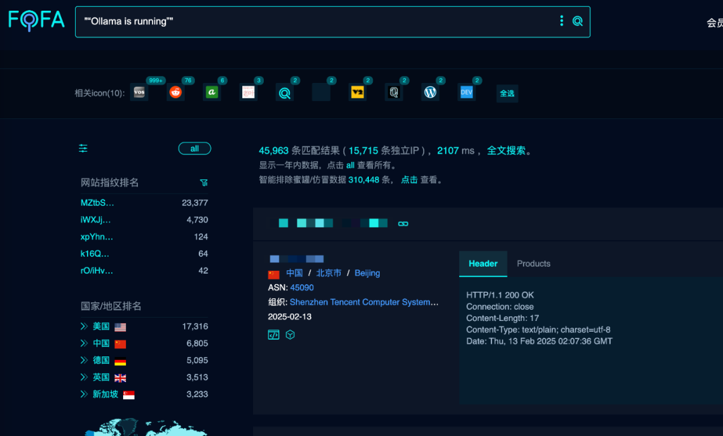This screenshot has height=436, width=723.
Task: Click the chain link icon beside the color bar
Action: click(403, 223)
